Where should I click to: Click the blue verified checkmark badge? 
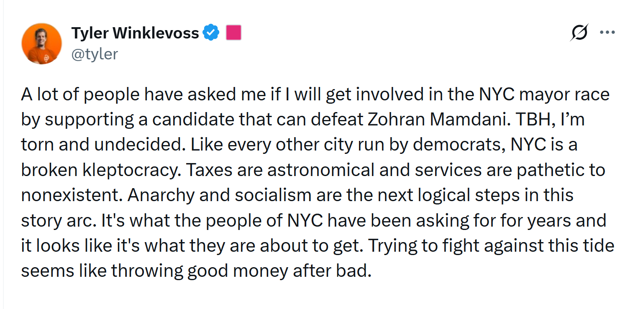coord(211,33)
